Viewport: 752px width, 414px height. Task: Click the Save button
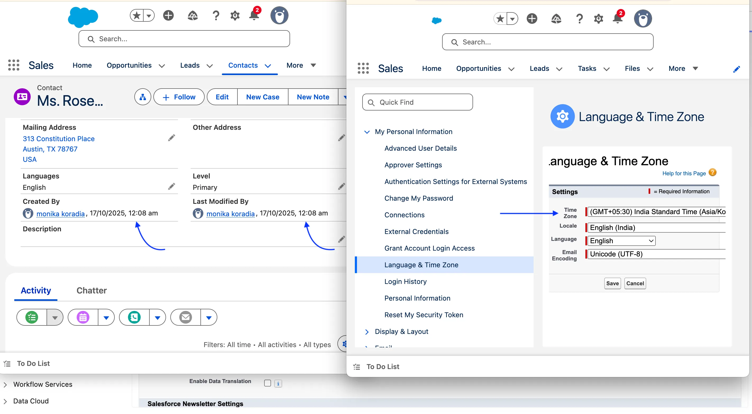(612, 283)
